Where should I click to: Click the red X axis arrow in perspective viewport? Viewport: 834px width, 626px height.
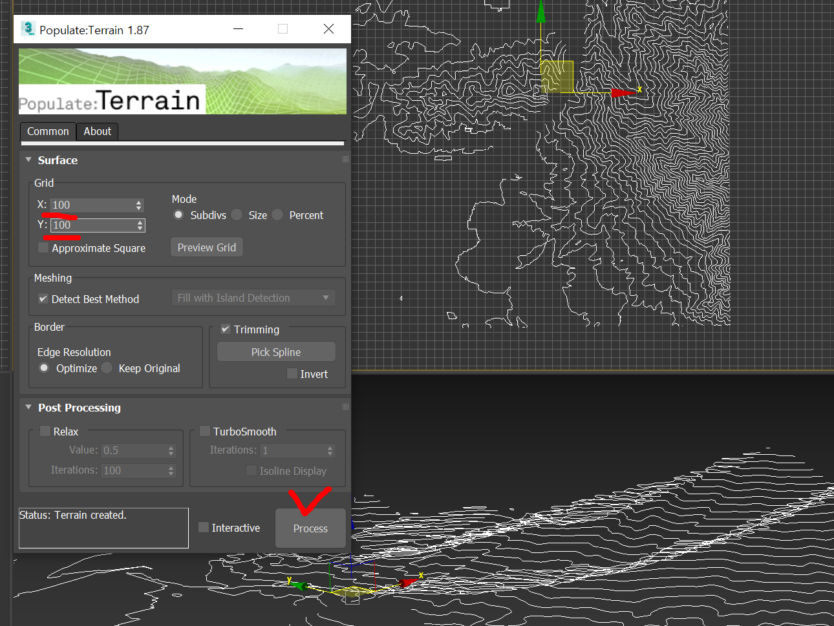coord(408,583)
